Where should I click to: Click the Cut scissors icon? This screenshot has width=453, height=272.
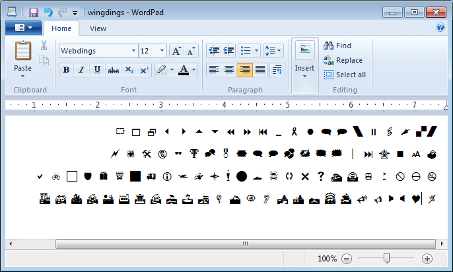(44, 46)
